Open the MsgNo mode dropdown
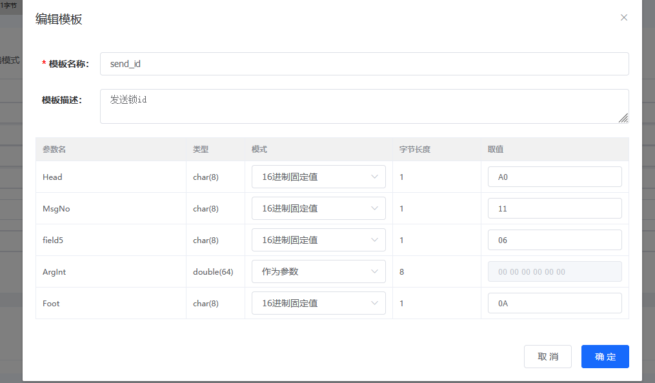Image resolution: width=655 pixels, height=383 pixels. pos(318,208)
